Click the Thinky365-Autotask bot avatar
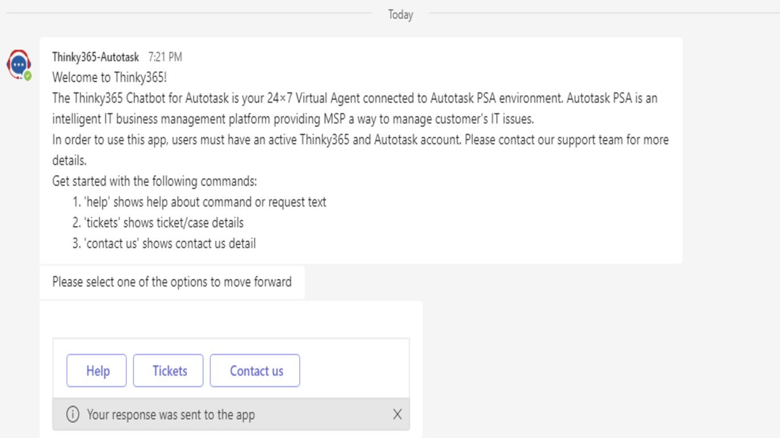 point(18,64)
